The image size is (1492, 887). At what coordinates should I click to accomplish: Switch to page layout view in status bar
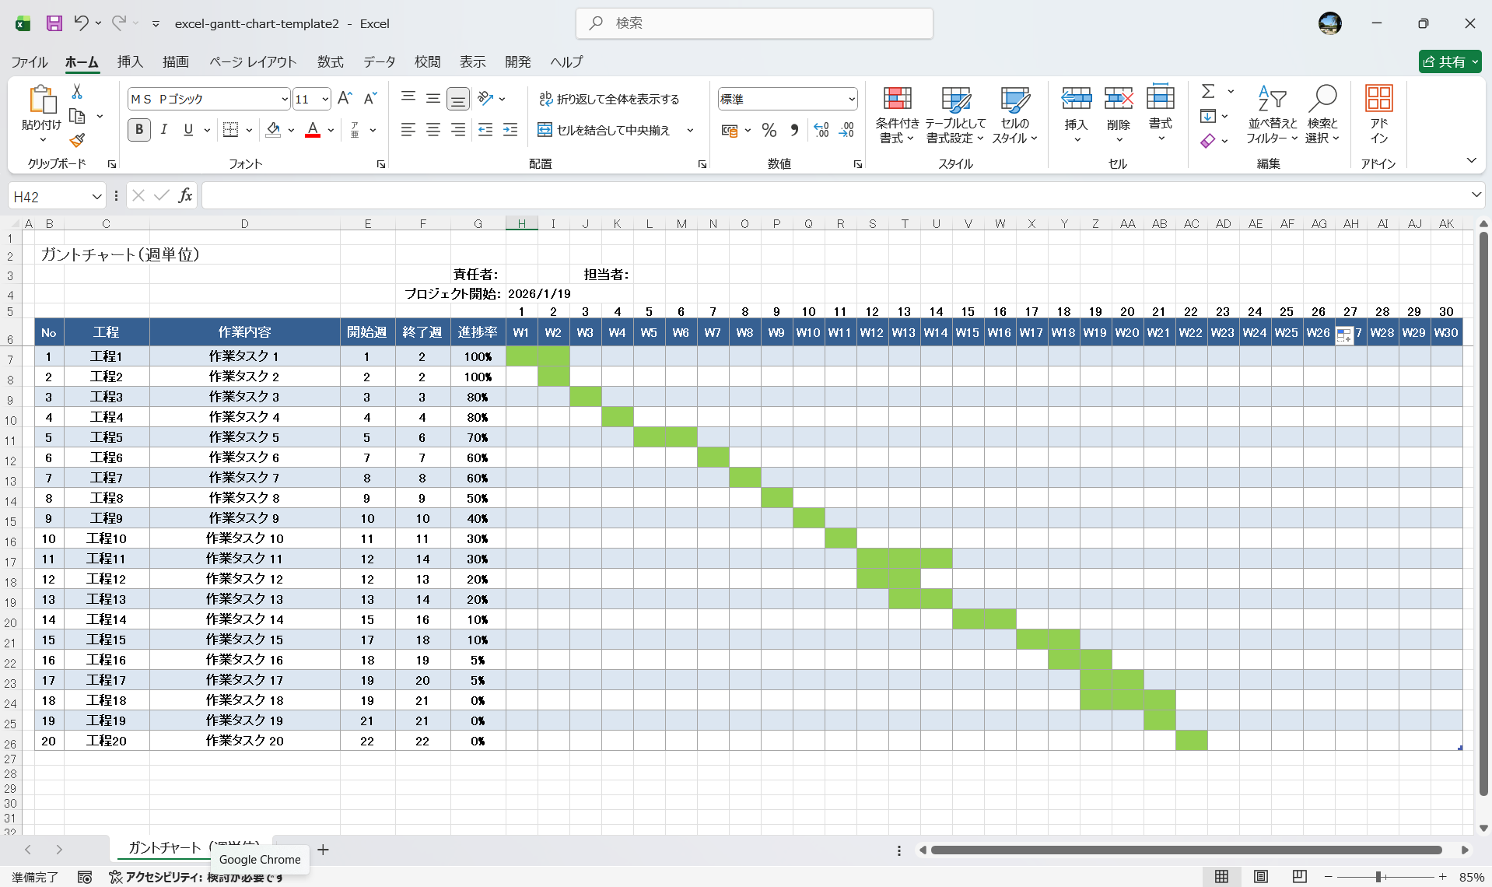pyautogui.click(x=1261, y=877)
